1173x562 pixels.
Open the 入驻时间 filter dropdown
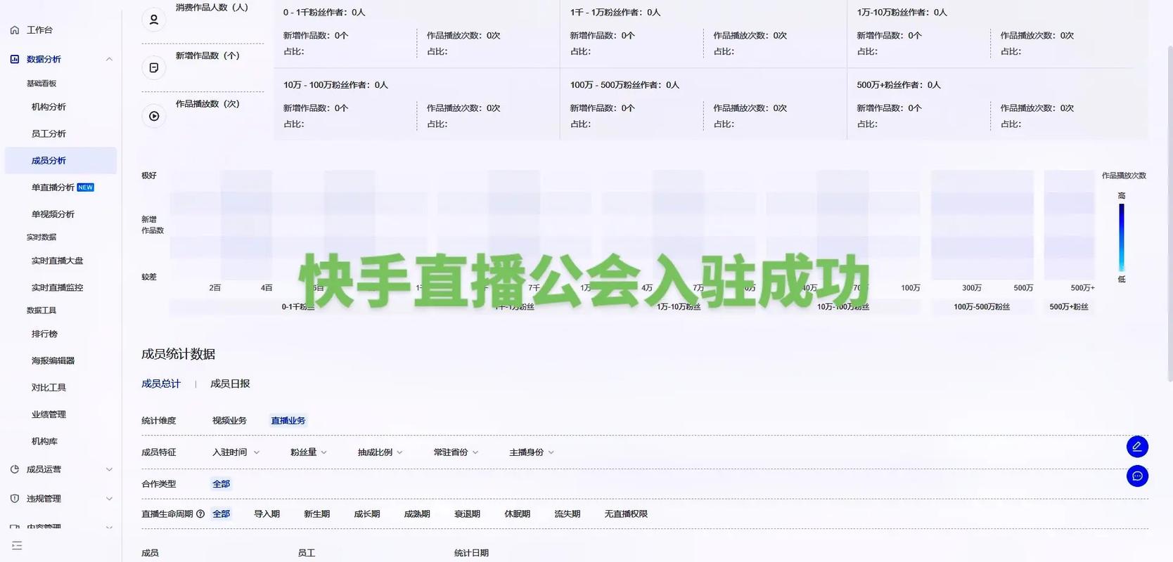236,452
